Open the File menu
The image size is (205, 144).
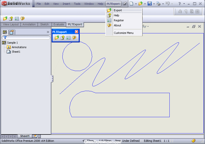point(39,4)
